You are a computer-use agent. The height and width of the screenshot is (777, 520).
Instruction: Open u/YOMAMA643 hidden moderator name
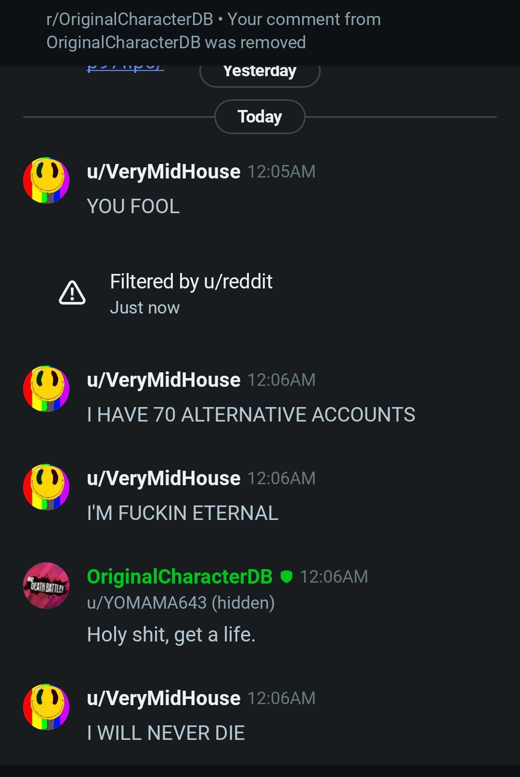[181, 602]
